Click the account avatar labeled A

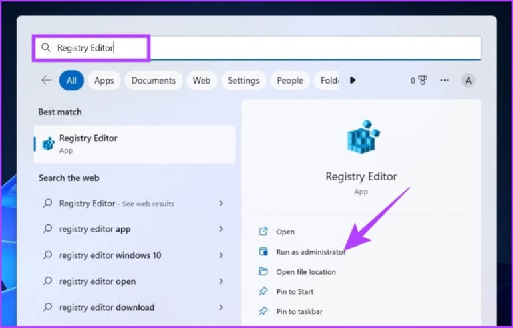[x=468, y=81]
